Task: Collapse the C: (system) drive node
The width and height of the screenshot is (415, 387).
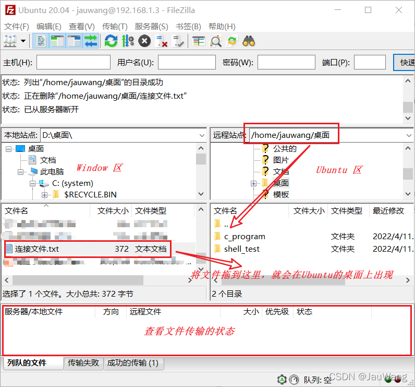Action: pos(32,183)
